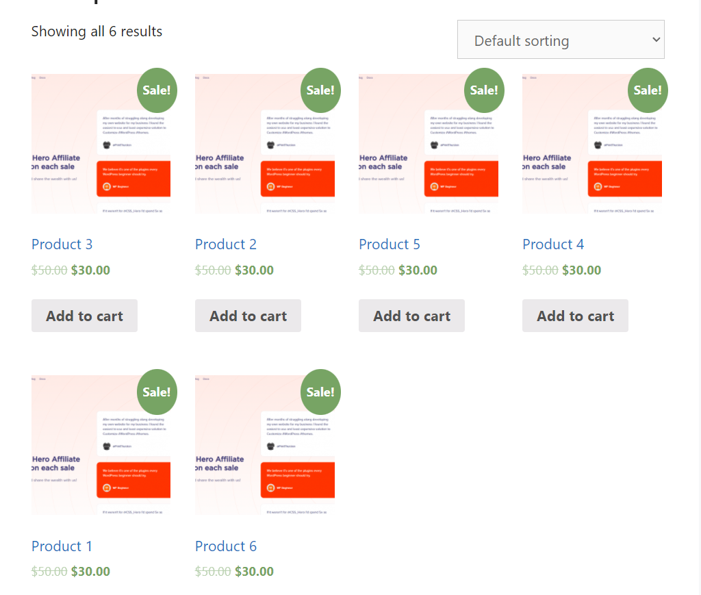Open the Default sorting dropdown
Screen dimensions: 701x595
(561, 39)
